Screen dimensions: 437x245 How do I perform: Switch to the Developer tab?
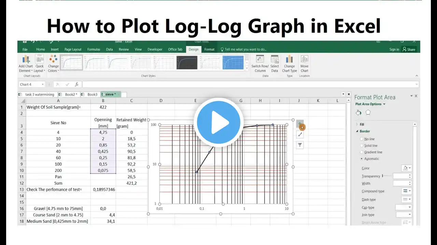tap(155, 49)
